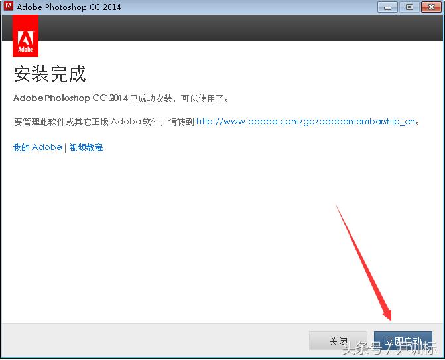Open the 我的 Adobe link

click(37, 147)
